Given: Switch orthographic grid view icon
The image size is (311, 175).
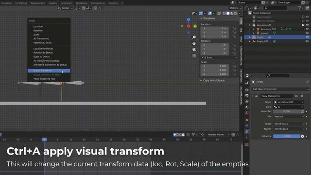Looking at the screenshot, I should pos(194,56).
